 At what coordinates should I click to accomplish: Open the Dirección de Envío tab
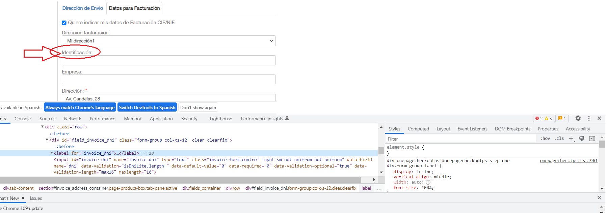click(x=83, y=8)
